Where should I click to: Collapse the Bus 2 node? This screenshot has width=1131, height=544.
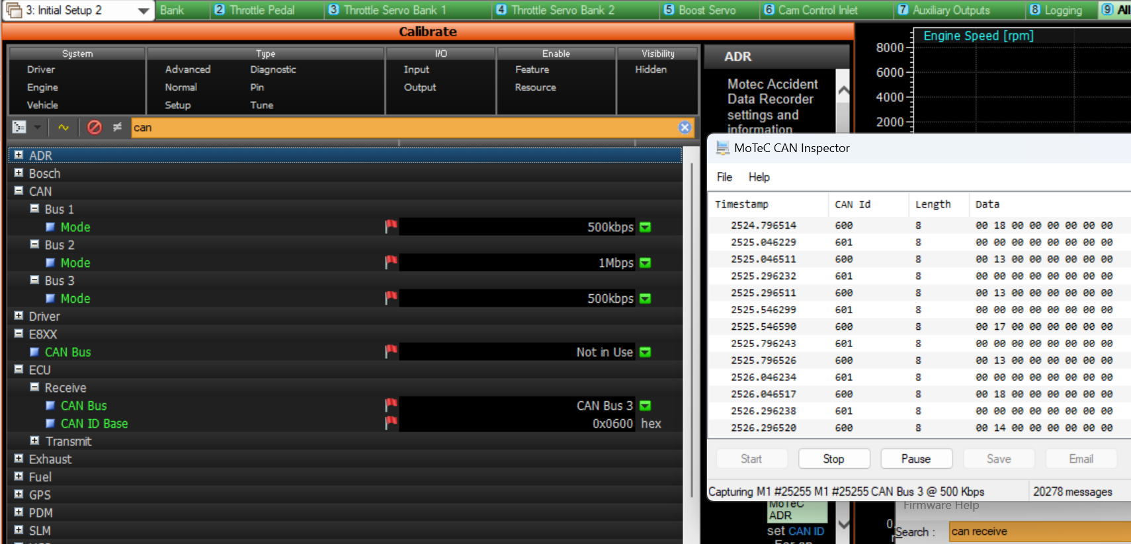click(x=34, y=244)
